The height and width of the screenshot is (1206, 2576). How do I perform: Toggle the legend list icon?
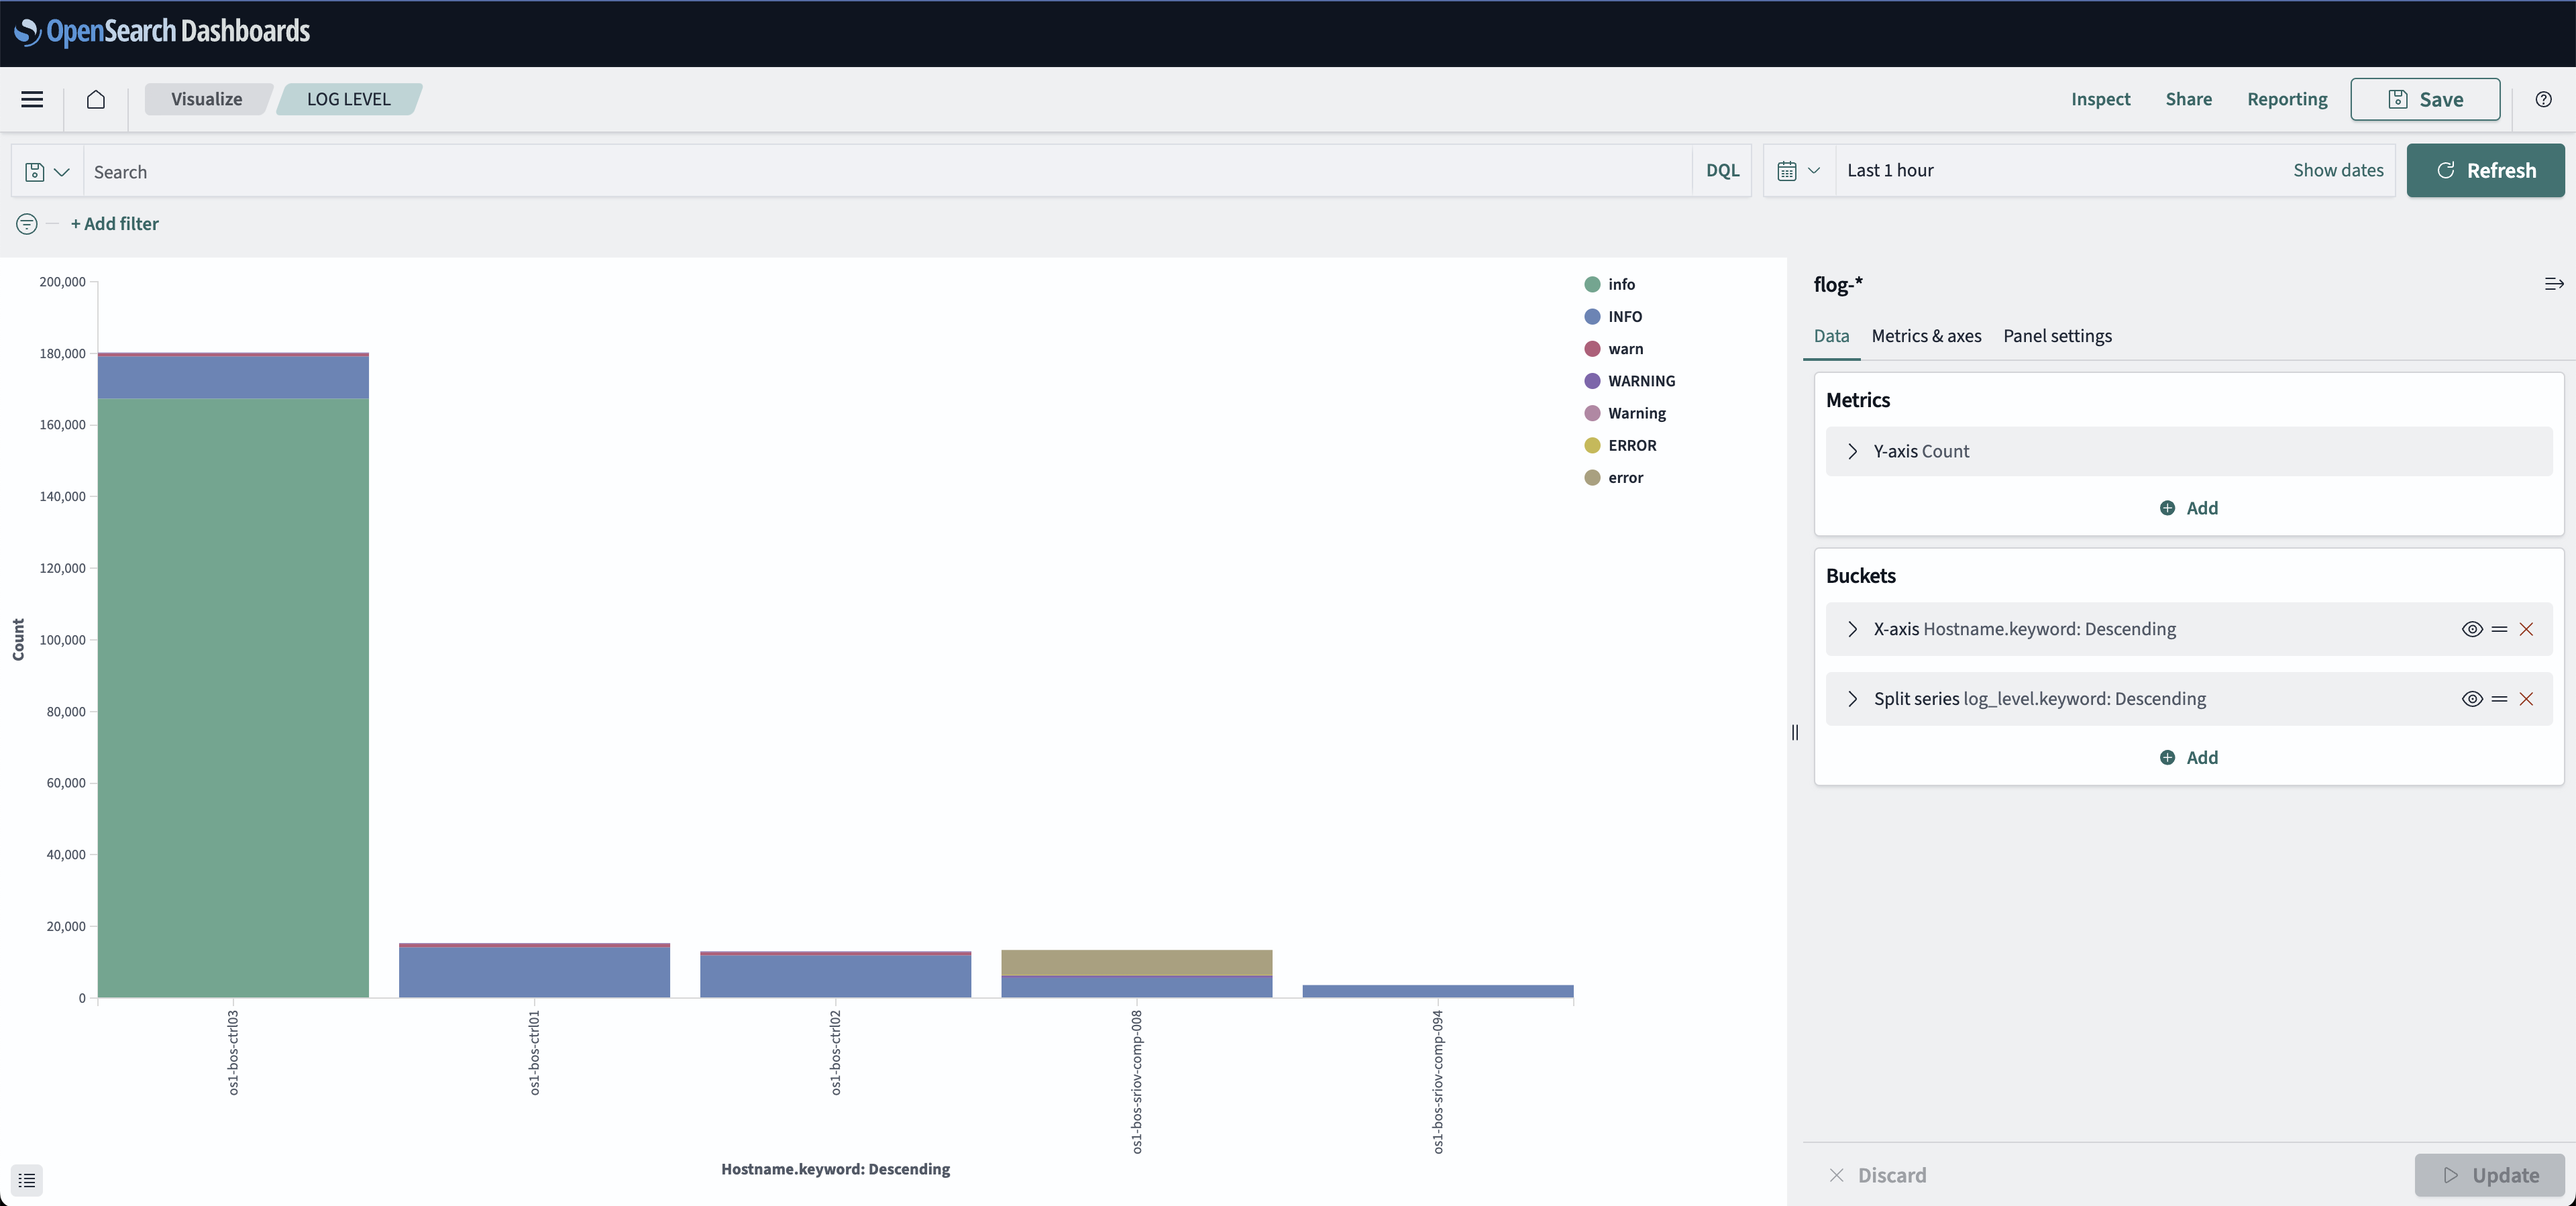[27, 1180]
